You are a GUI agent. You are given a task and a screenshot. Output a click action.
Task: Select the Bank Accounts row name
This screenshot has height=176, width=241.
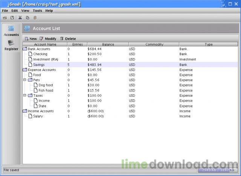point(39,49)
